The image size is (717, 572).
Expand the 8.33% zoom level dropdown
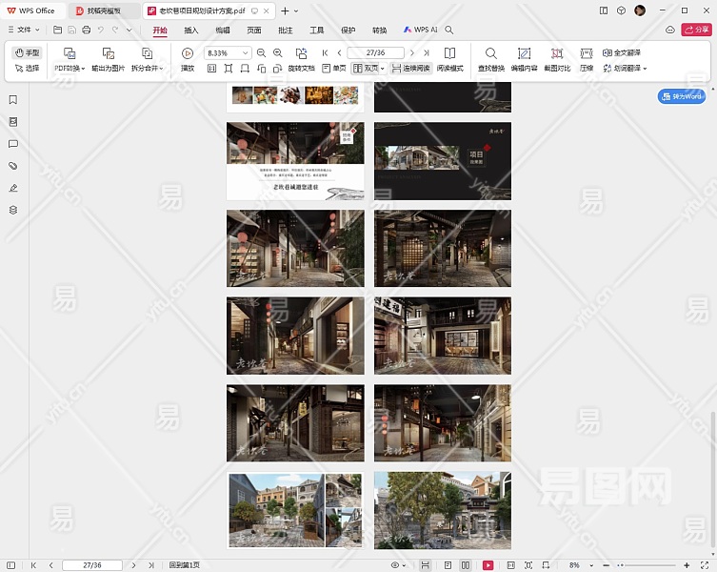246,53
